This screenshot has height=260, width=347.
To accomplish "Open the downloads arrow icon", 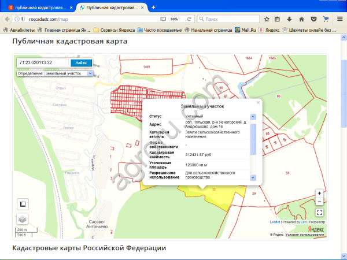I will (289, 19).
